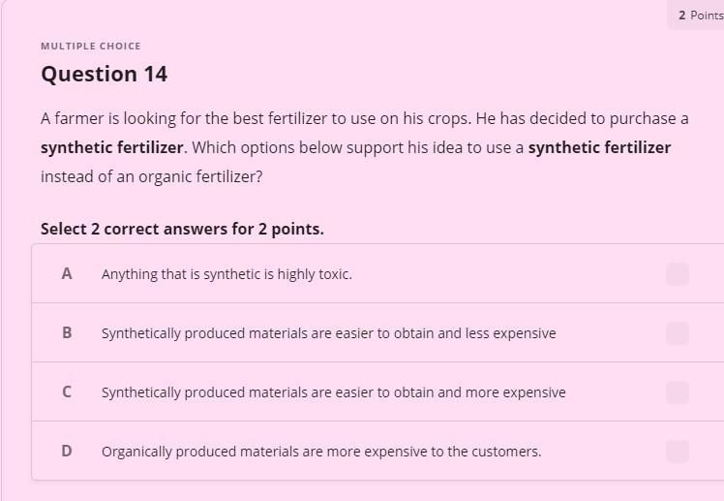Mark the checkbox for answer C
The height and width of the screenshot is (501, 724).
pyautogui.click(x=678, y=392)
